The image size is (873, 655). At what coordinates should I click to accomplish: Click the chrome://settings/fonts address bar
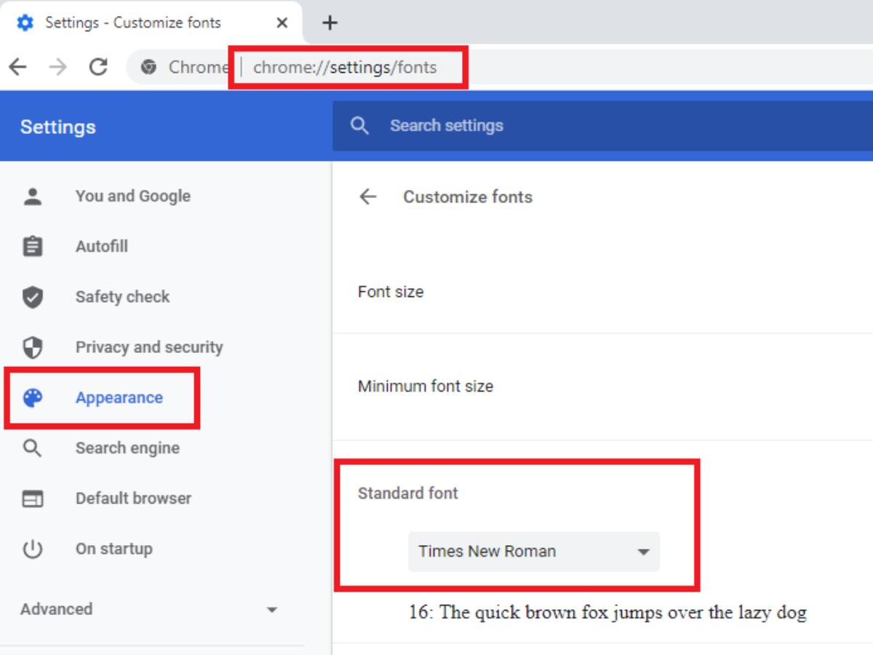(345, 68)
